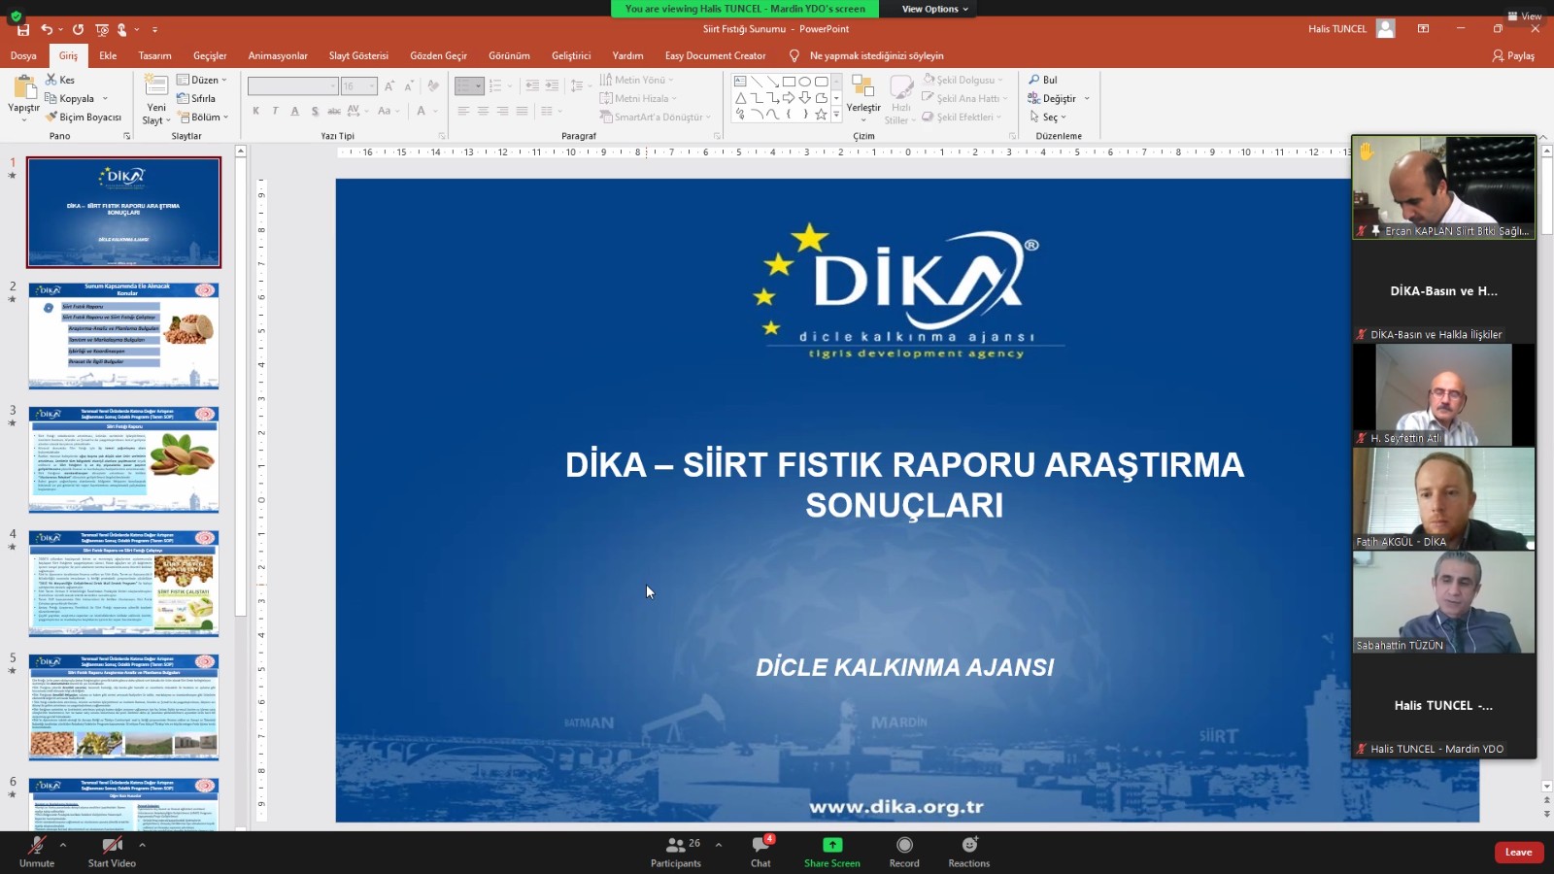This screenshot has width=1554, height=874.
Task: Expand the shapes gallery more arrow
Action: (x=836, y=115)
